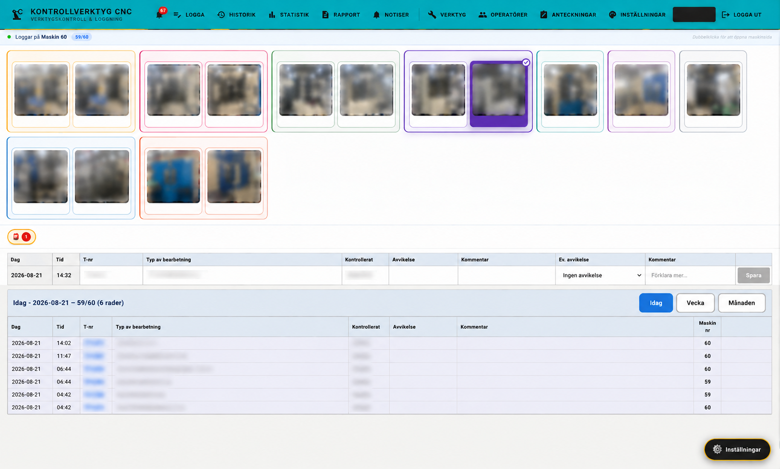This screenshot has width=780, height=469.
Task: Click Maskin nr 59 in the second 06:44 row
Action: tap(707, 382)
